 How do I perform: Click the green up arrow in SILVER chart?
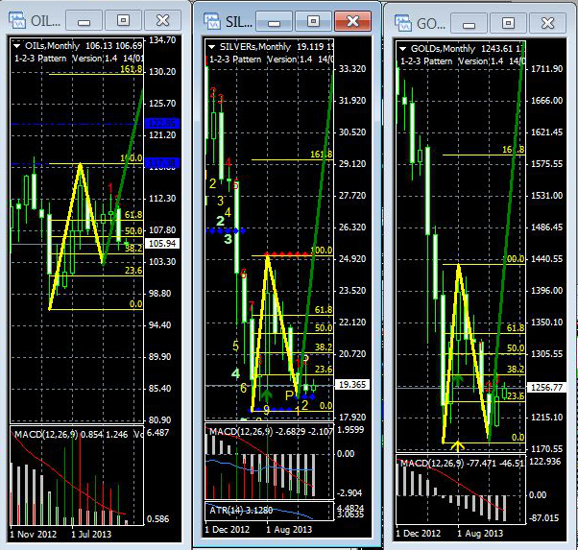pyautogui.click(x=267, y=395)
